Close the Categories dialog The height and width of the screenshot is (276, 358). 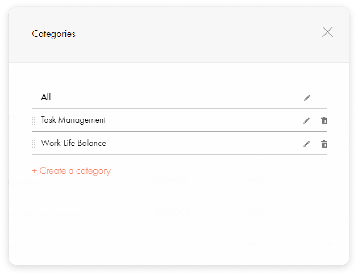click(x=327, y=32)
